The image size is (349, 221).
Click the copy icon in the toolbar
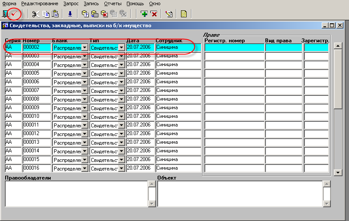pyautogui.click(x=46, y=14)
